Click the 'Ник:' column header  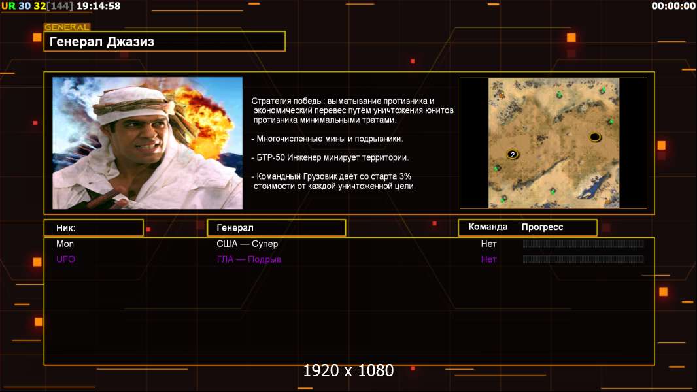pos(93,228)
